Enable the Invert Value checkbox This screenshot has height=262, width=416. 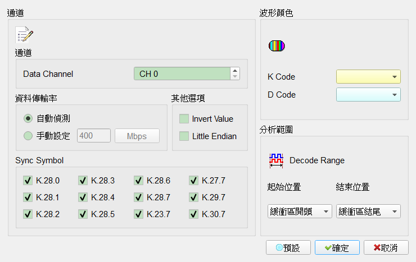184,119
